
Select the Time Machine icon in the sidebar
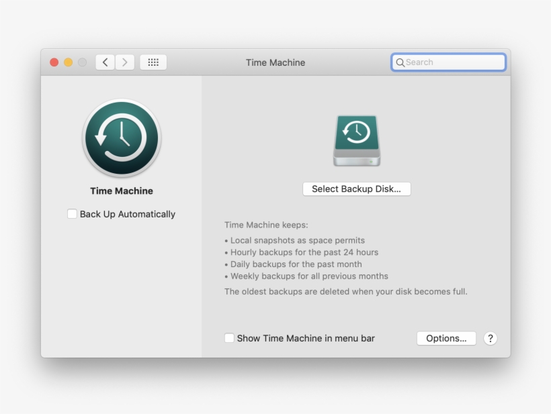[122, 138]
